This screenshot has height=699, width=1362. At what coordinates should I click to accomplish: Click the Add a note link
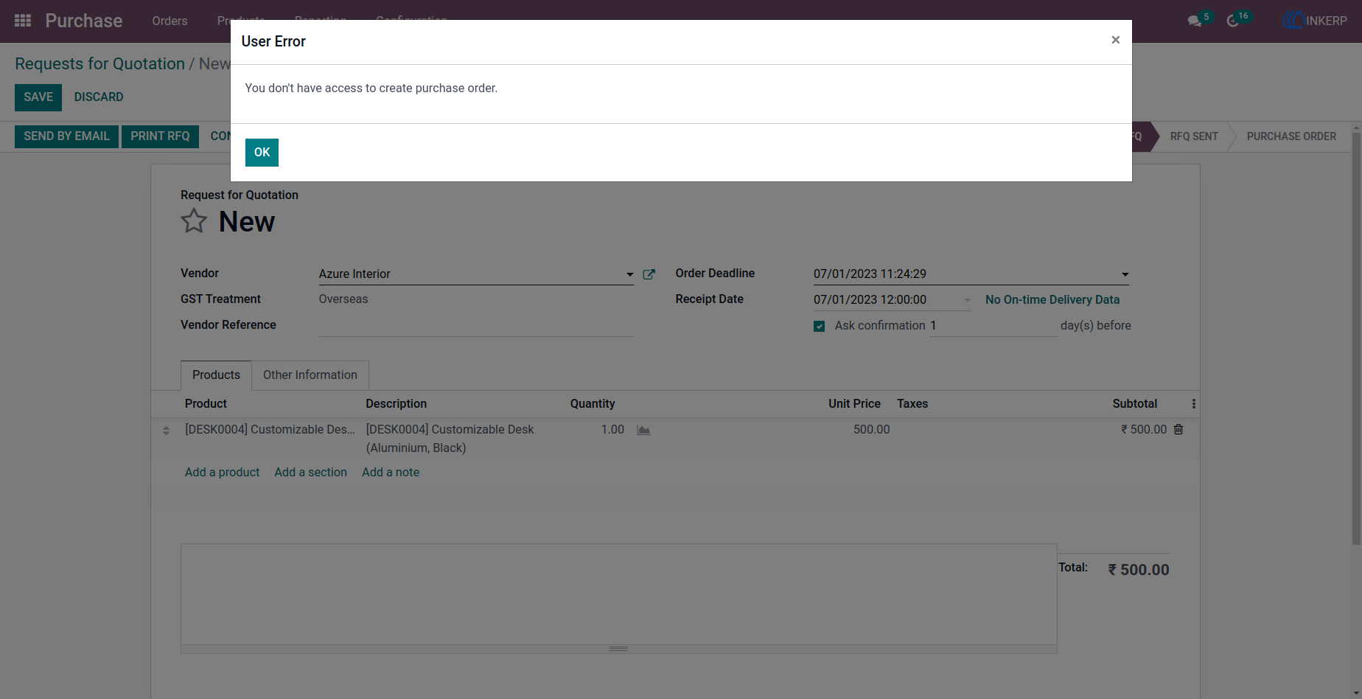point(391,473)
